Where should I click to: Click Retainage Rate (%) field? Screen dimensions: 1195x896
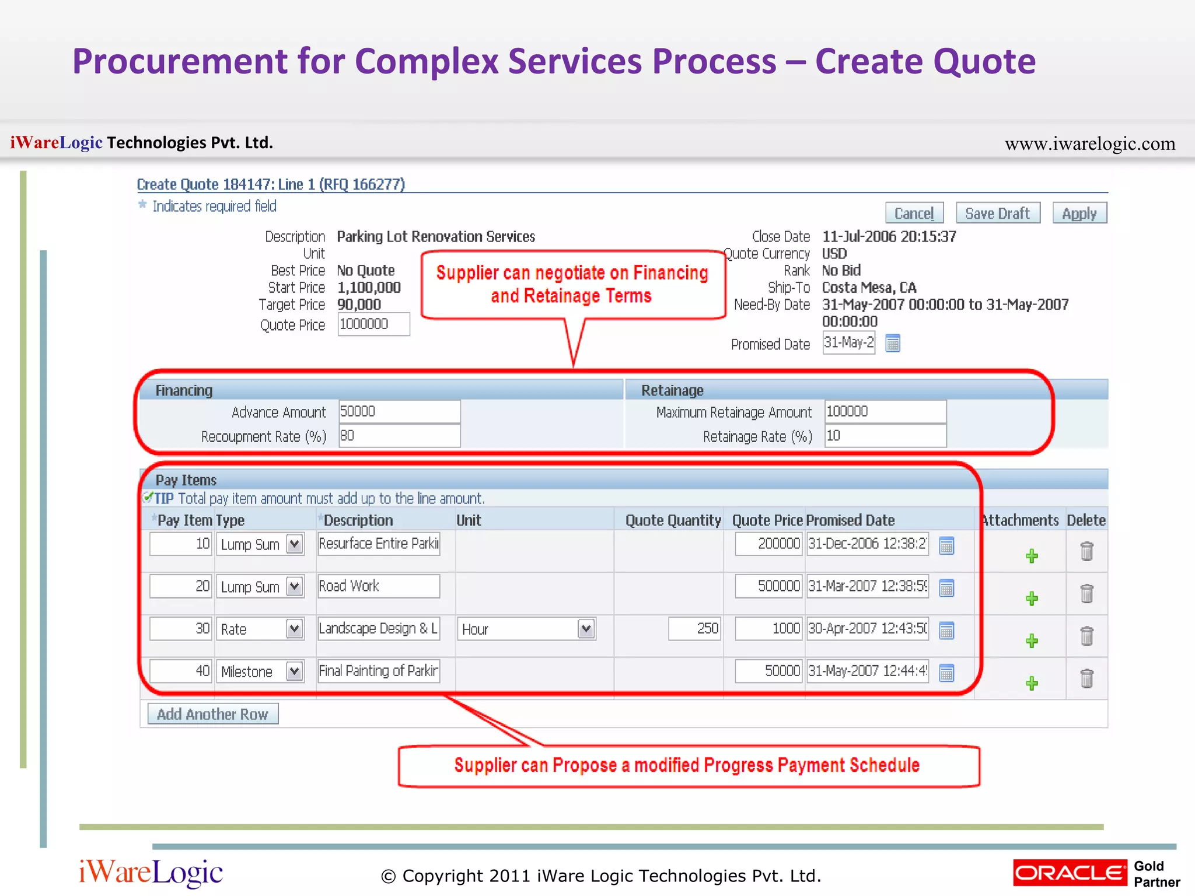tap(886, 436)
